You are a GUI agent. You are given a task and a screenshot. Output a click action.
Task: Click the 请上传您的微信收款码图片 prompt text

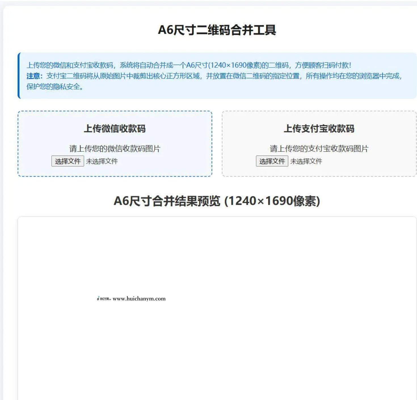(x=115, y=148)
